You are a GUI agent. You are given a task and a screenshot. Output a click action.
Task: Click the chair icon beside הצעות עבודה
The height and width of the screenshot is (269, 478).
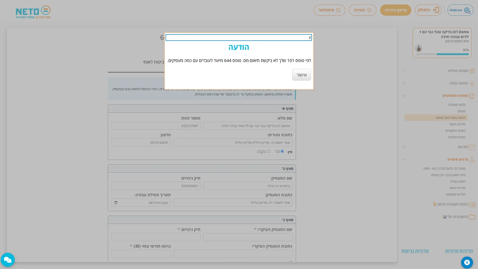click(x=472, y=83)
